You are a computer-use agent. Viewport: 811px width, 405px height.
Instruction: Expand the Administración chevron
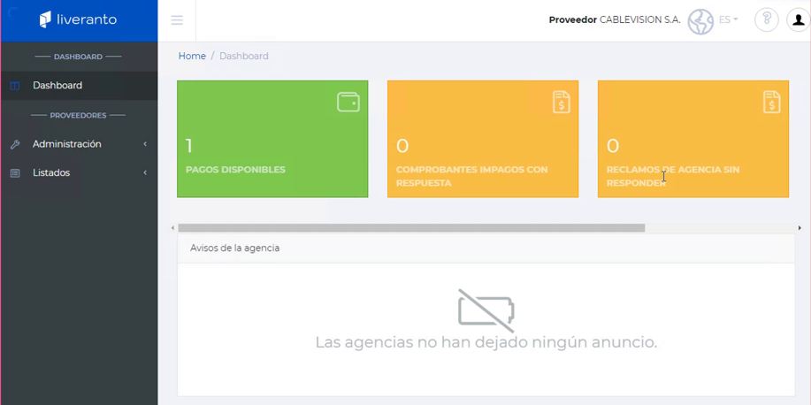(145, 144)
